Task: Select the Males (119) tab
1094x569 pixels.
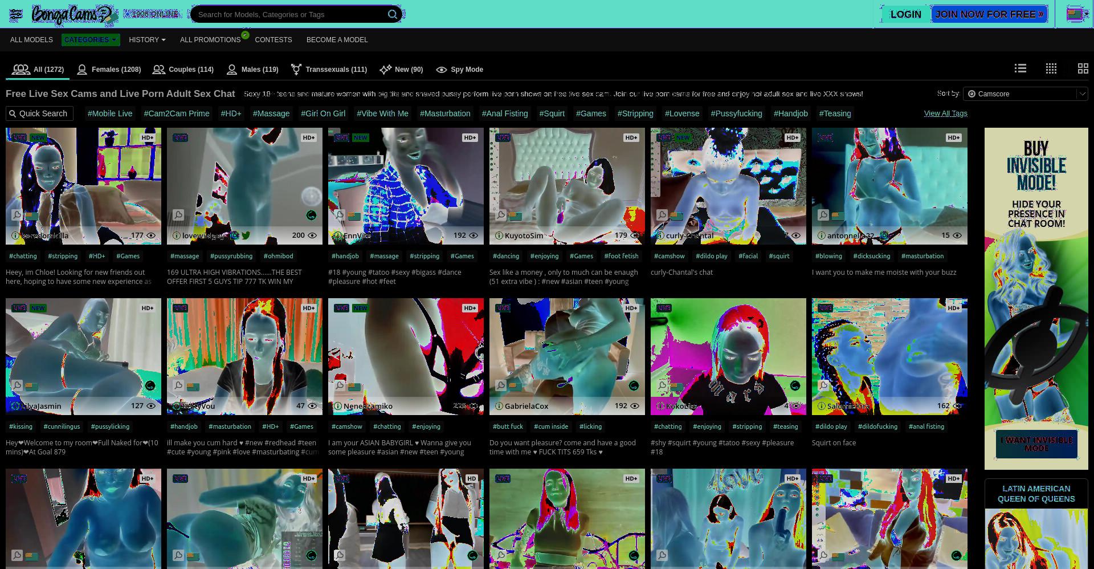Action: (252, 70)
